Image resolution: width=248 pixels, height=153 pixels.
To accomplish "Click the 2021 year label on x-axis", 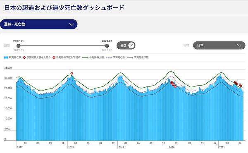I will pyautogui.click(x=222, y=147).
